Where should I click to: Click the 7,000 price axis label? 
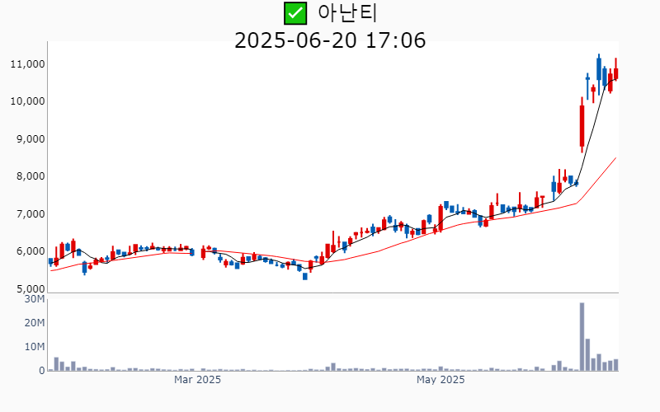point(31,214)
